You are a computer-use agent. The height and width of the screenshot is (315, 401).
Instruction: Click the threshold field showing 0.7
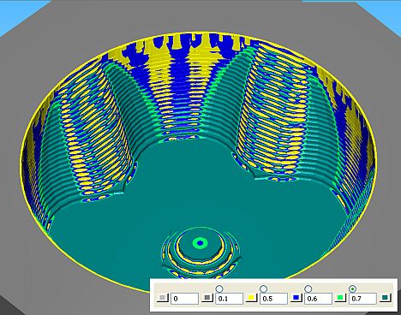[x=362, y=299]
